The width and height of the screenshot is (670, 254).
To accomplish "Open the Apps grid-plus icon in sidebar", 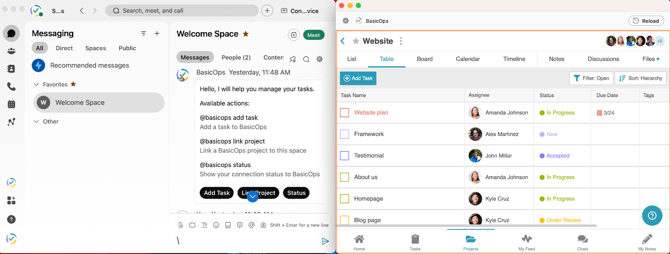I will (x=11, y=200).
